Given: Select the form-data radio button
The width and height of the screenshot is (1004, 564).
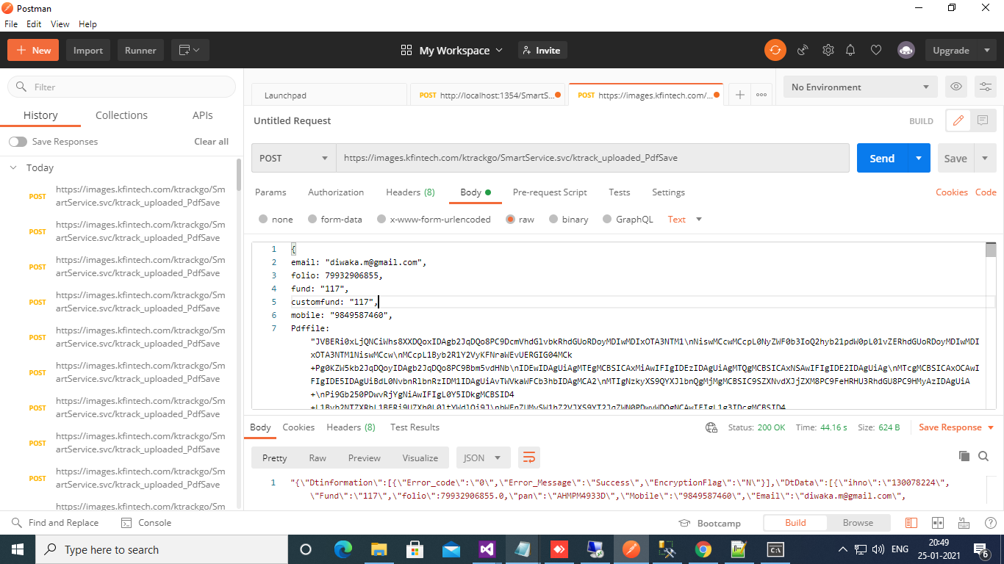Looking at the screenshot, I should pyautogui.click(x=312, y=219).
